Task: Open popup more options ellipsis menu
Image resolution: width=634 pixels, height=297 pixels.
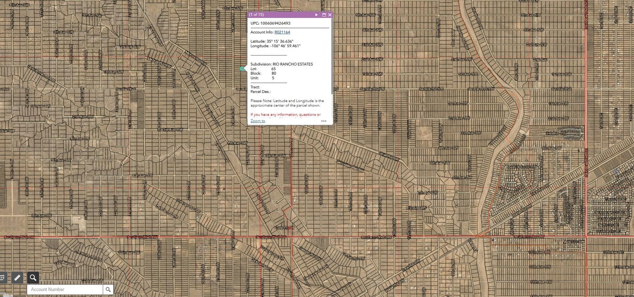Action: [x=324, y=121]
